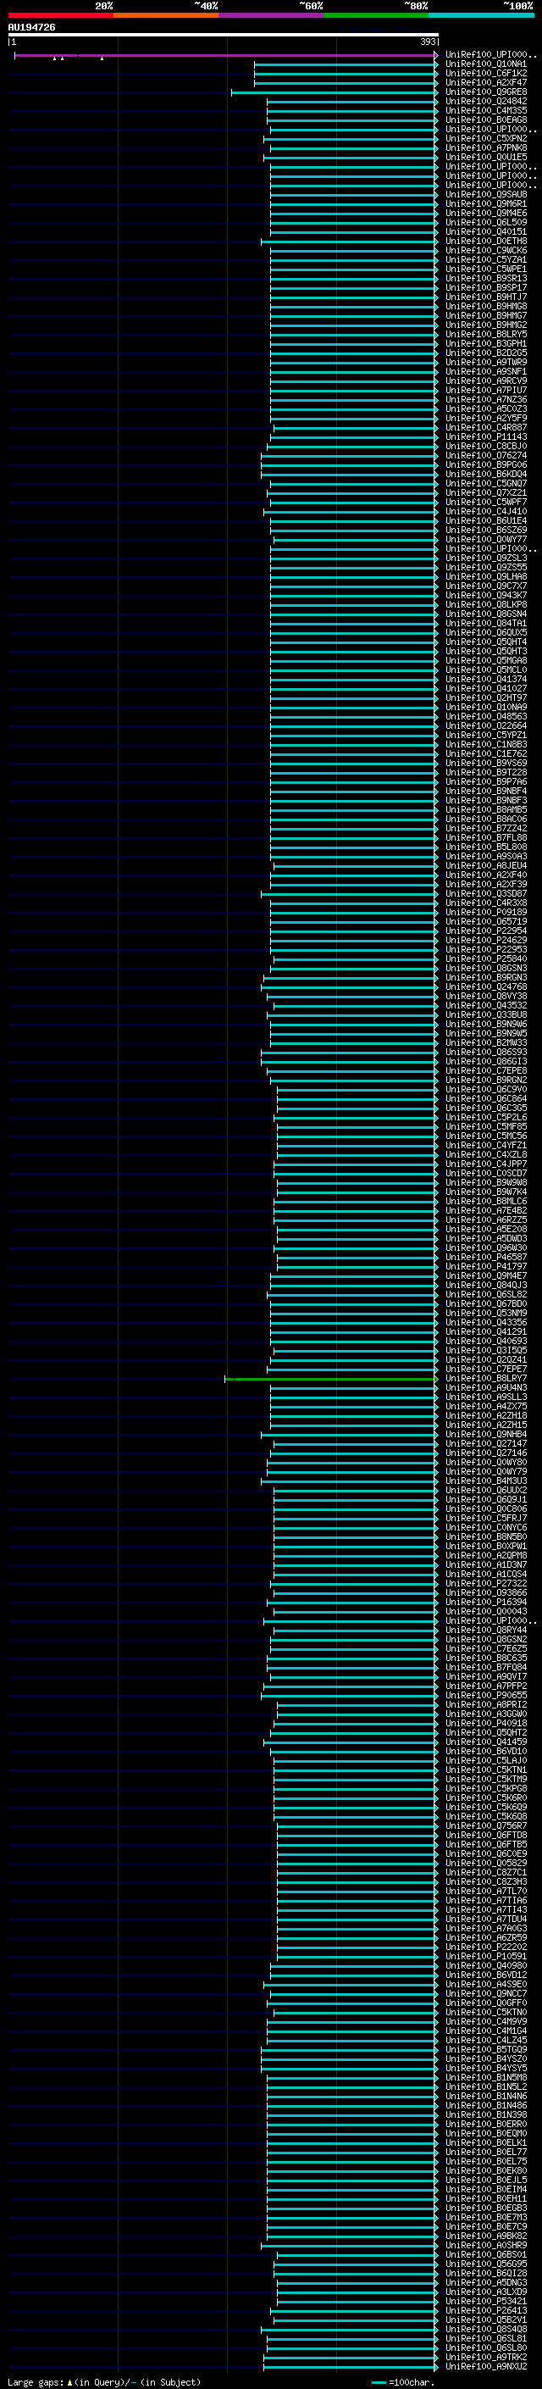Viewport: 542px width, 2389px height.
Task: View the UniRef100_Q10NA9 hit
Action: coord(486,708)
